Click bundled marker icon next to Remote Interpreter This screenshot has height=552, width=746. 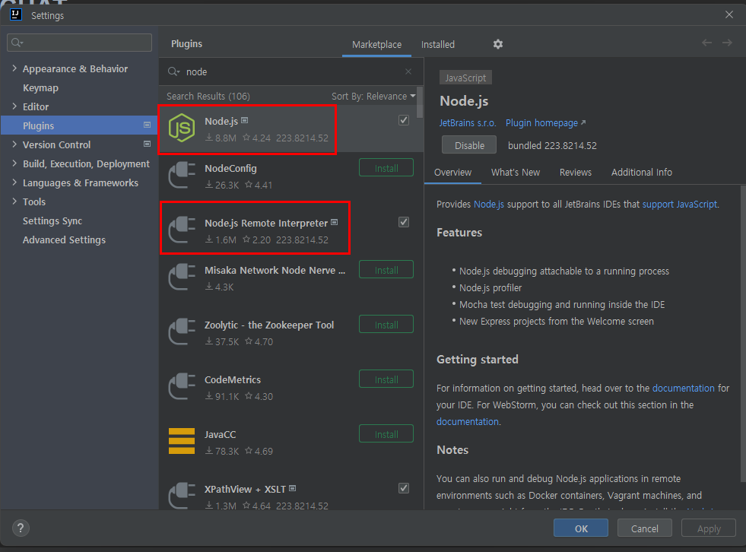(x=334, y=222)
